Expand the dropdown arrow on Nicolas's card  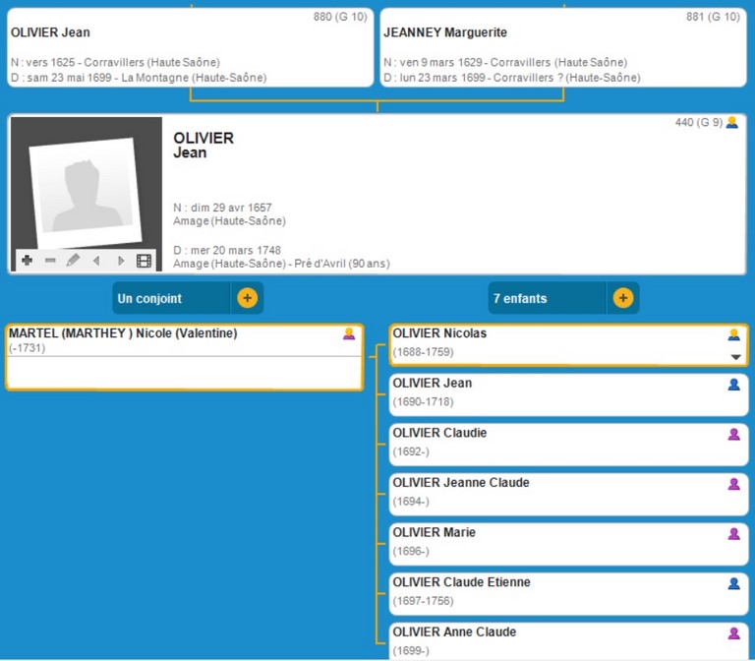click(734, 357)
